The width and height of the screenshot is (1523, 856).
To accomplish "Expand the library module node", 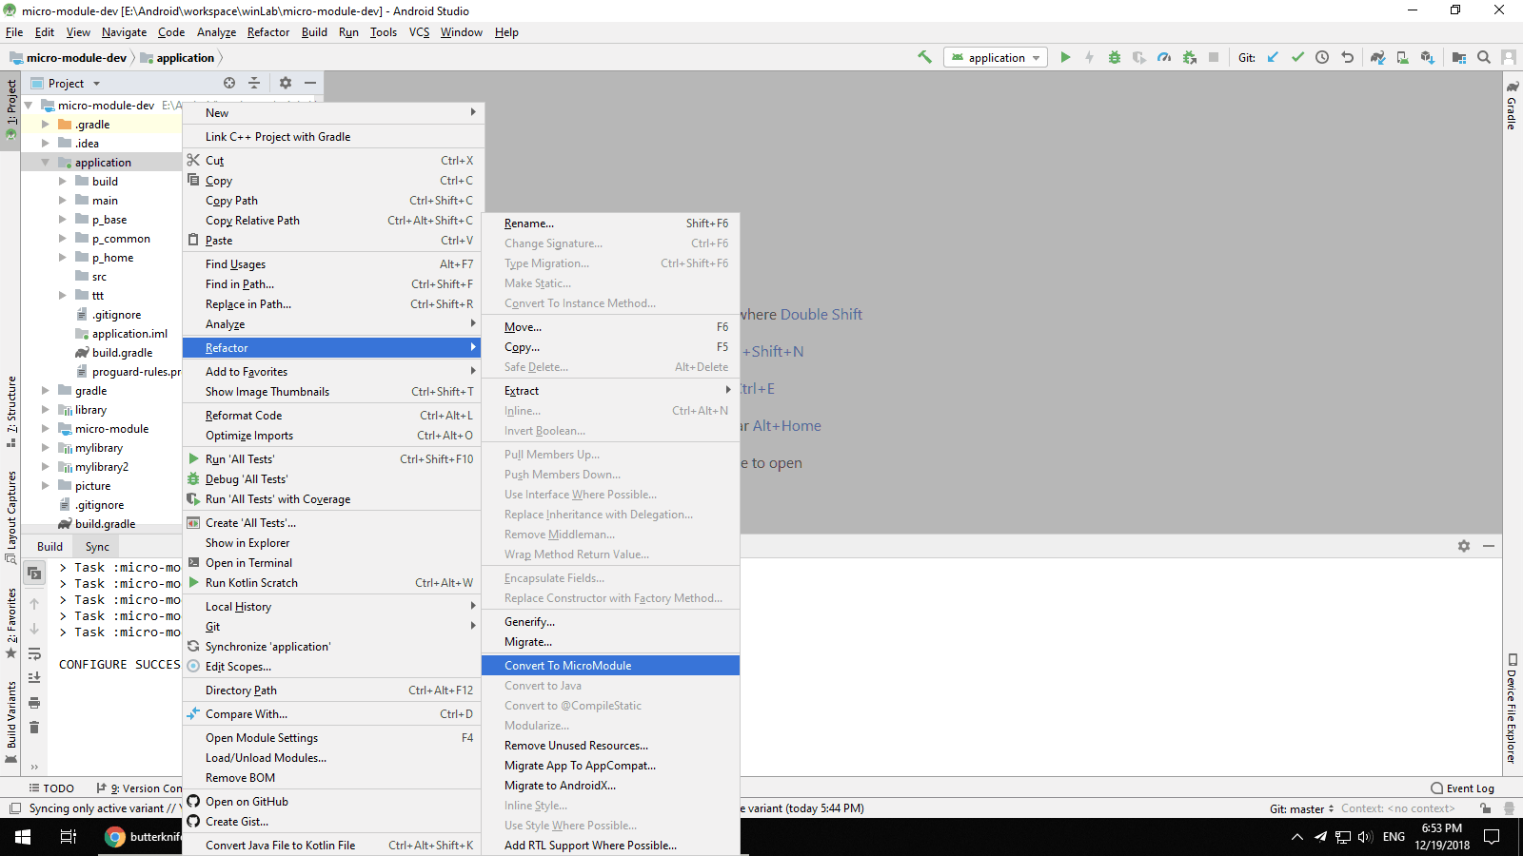I will [46, 410].
